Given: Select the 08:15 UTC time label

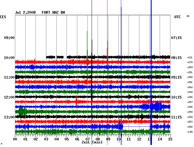Looking at the screenshot, I should click(x=176, y=58).
